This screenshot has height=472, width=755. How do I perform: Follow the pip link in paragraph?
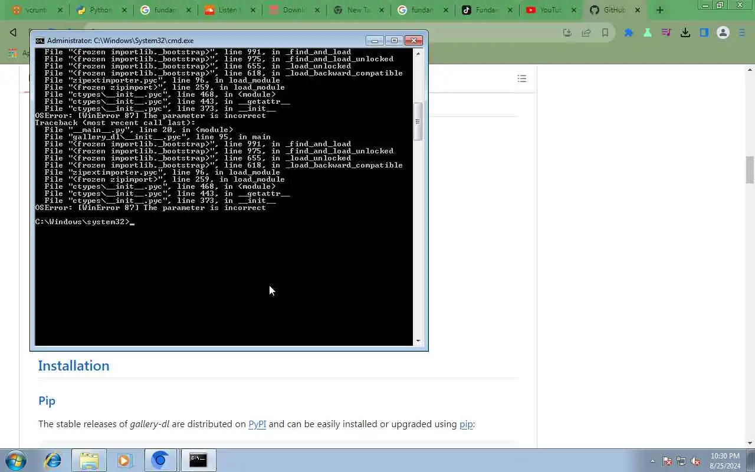pyautogui.click(x=466, y=424)
